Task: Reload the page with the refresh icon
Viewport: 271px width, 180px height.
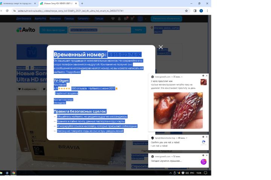Action: (7, 10)
